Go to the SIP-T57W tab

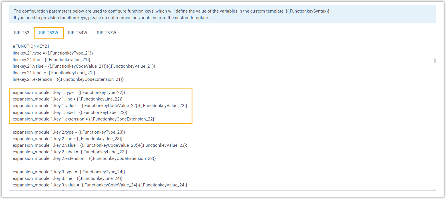pos(107,33)
